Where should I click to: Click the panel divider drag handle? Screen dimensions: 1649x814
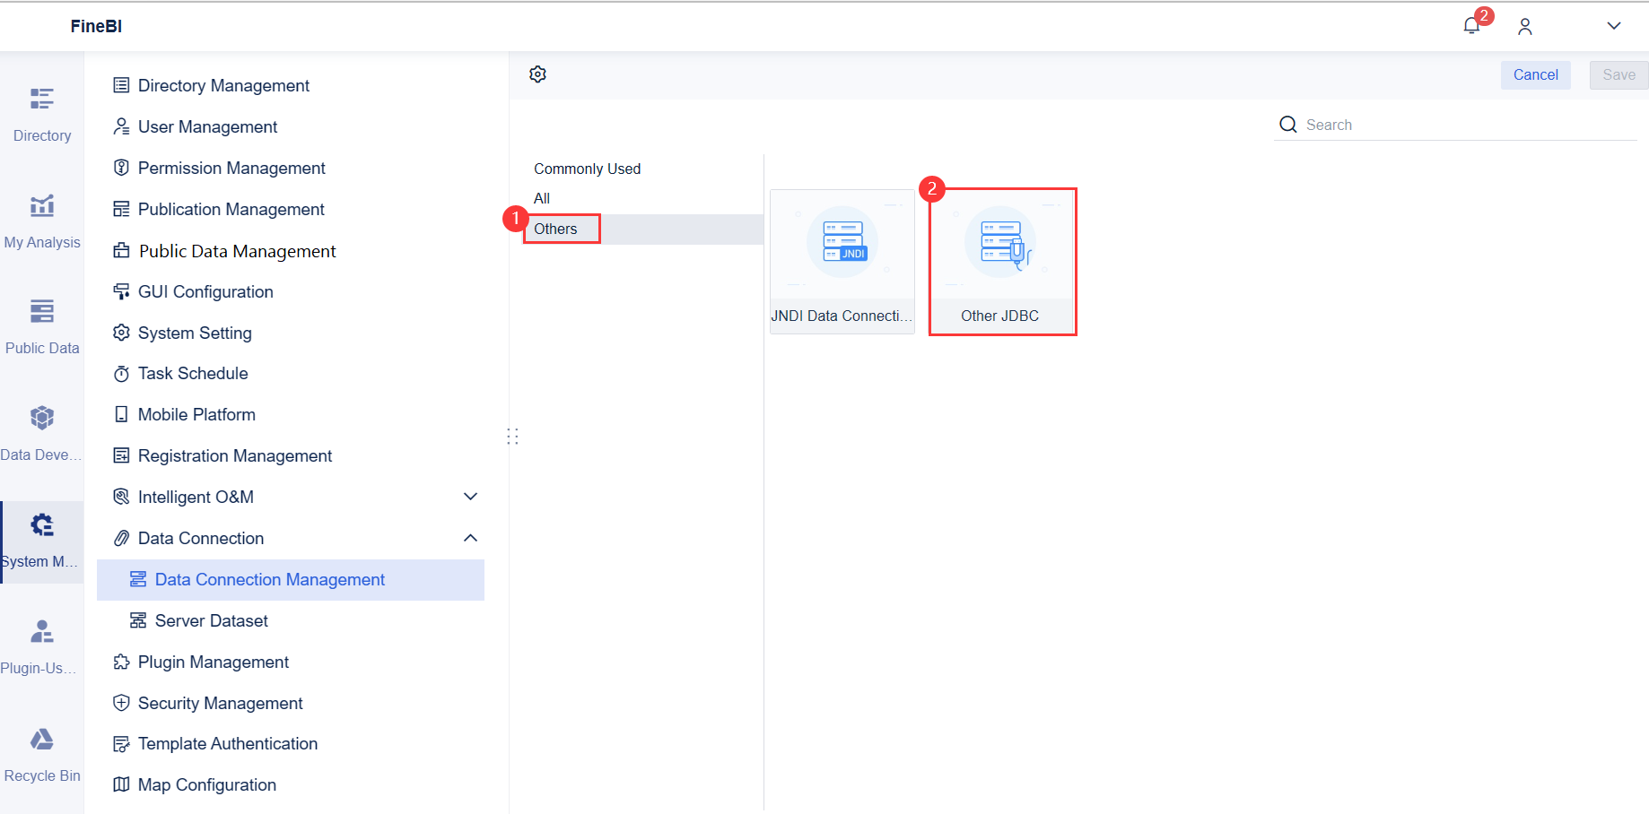pyautogui.click(x=512, y=437)
